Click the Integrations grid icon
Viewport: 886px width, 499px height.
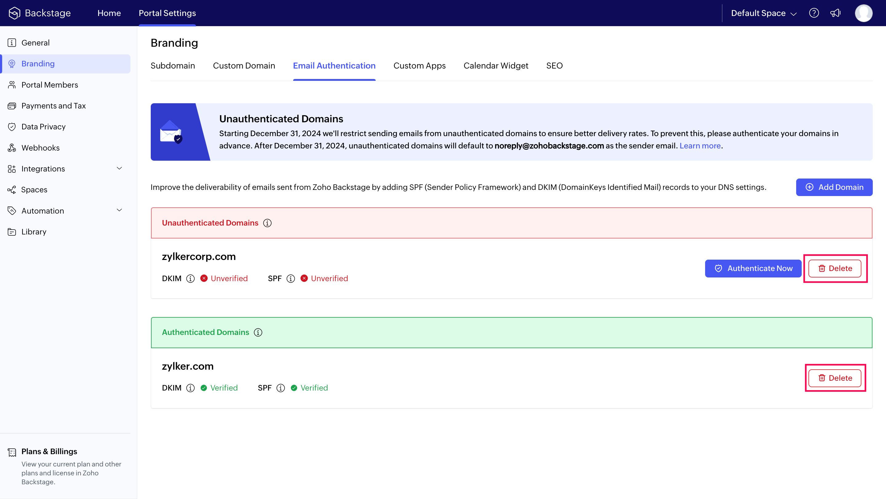coord(12,169)
